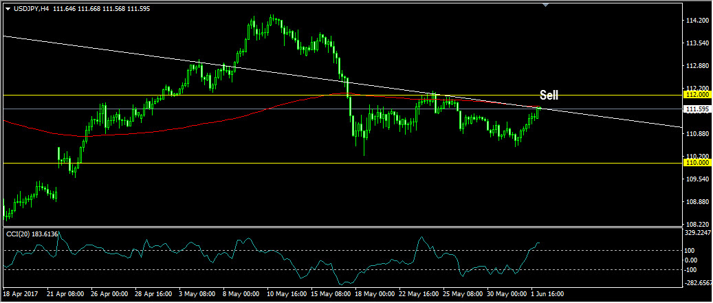Click the chart shift marker triangle at top
Viewport: 713px width, 303px height.
[x=546, y=5]
